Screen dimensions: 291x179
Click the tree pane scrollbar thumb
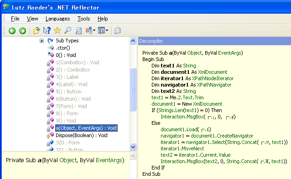click(x=133, y=89)
